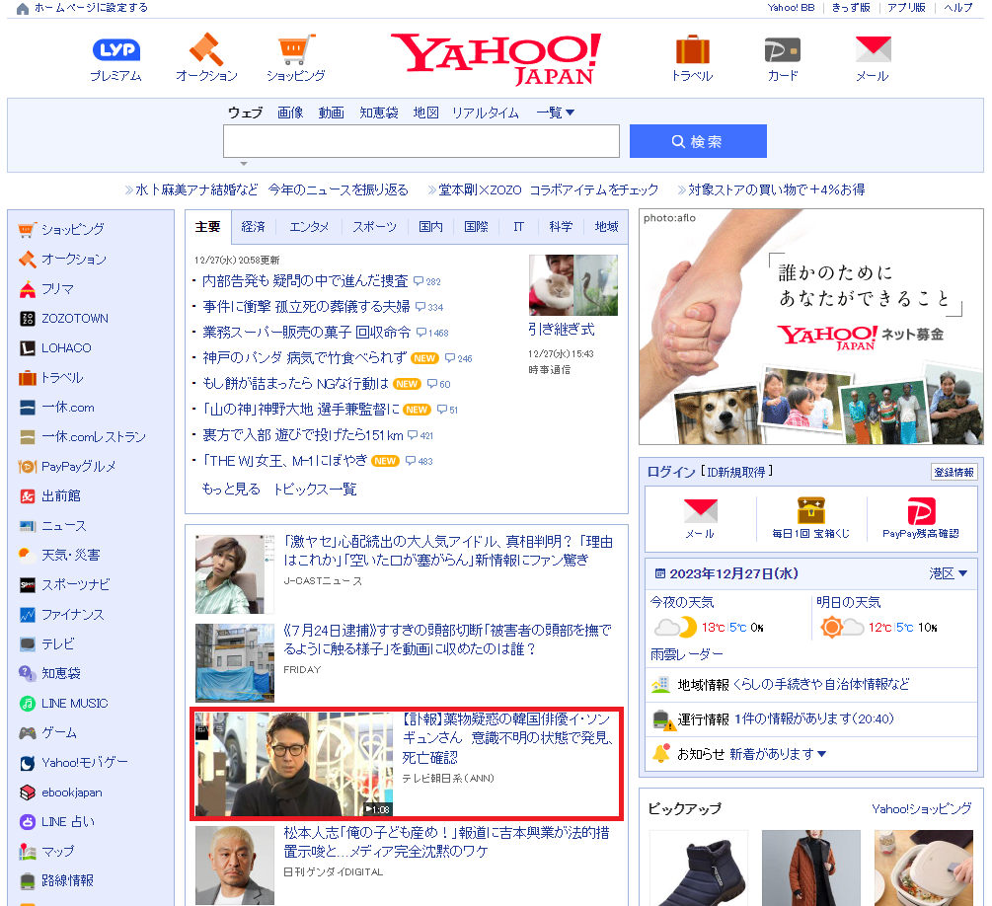Open スポーツナビ sidebar icon
992x906 pixels.
[x=28, y=584]
